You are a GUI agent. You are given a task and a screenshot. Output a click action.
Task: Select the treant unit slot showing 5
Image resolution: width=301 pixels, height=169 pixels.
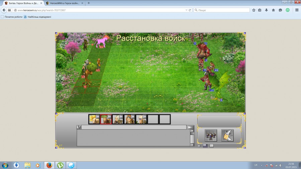106,119
